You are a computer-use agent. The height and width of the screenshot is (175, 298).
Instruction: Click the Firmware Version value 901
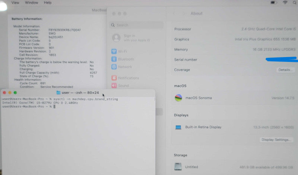coord(51,48)
